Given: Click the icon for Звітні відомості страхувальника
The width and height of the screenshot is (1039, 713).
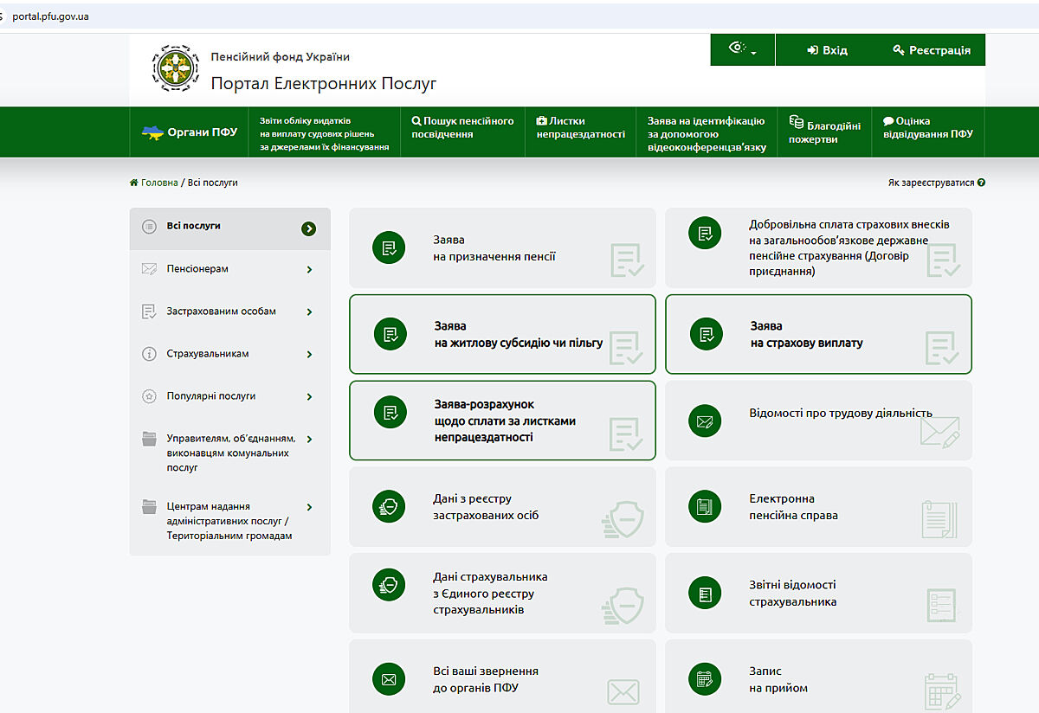Looking at the screenshot, I should pos(705,594).
